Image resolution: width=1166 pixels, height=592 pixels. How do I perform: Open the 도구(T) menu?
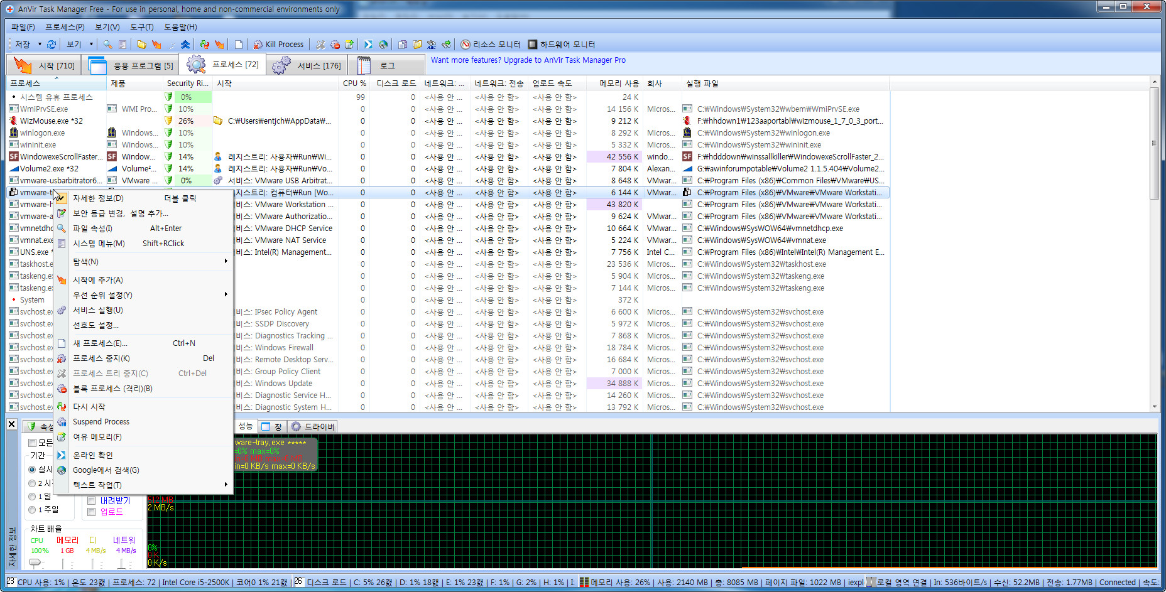141,27
